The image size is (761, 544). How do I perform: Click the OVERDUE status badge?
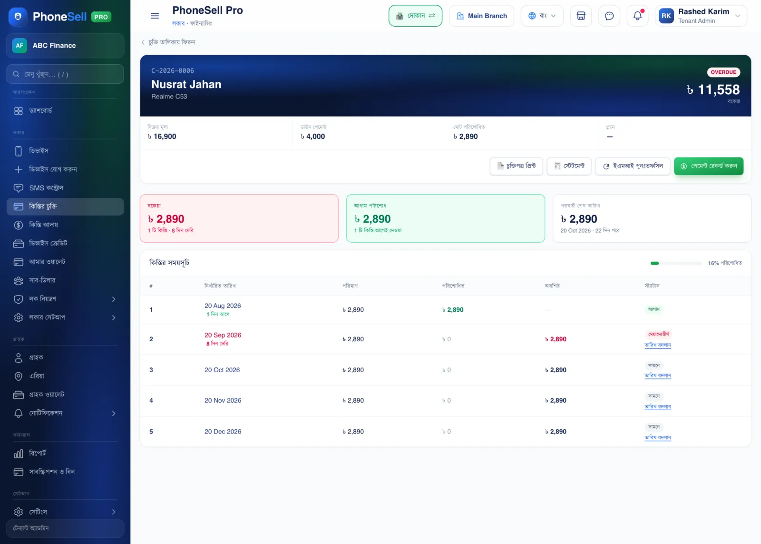(723, 72)
